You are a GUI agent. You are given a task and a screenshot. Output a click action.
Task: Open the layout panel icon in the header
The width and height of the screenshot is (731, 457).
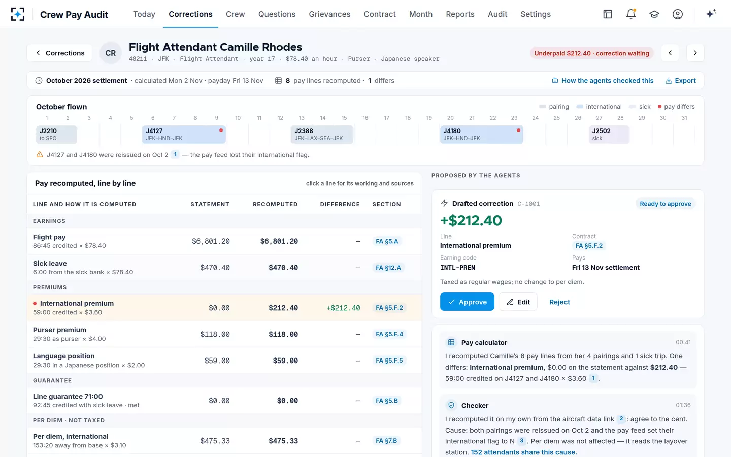pyautogui.click(x=608, y=14)
